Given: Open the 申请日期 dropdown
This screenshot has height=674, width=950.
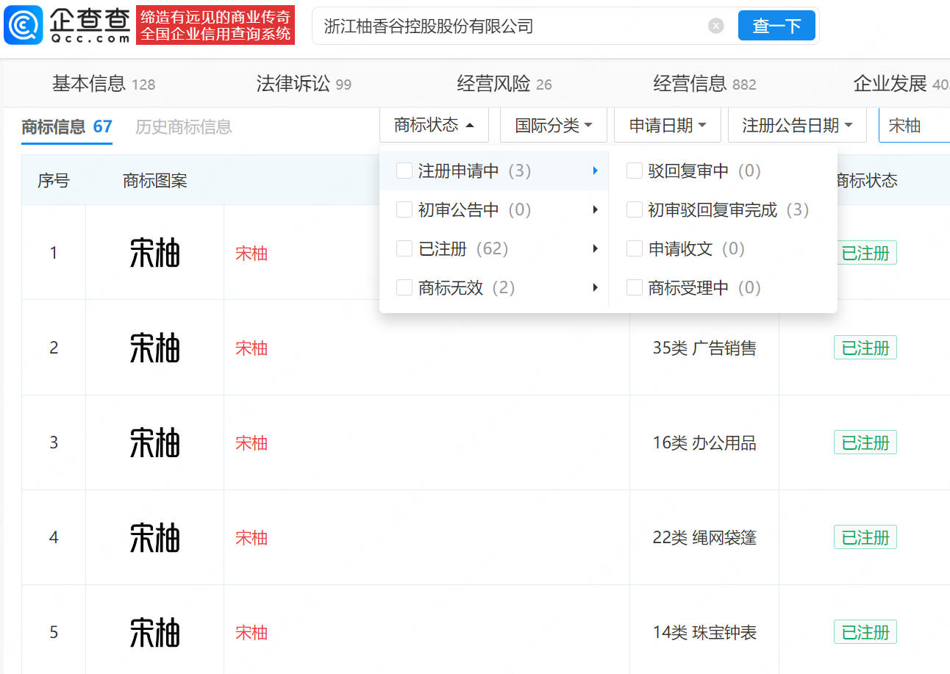Looking at the screenshot, I should coord(667,126).
